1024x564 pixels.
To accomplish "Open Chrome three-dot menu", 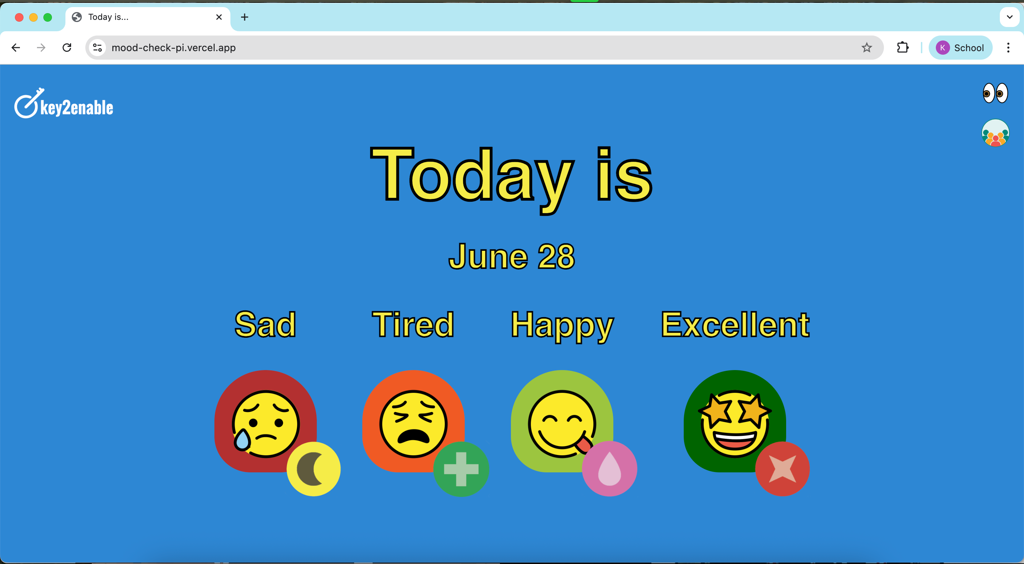I will tap(1008, 48).
